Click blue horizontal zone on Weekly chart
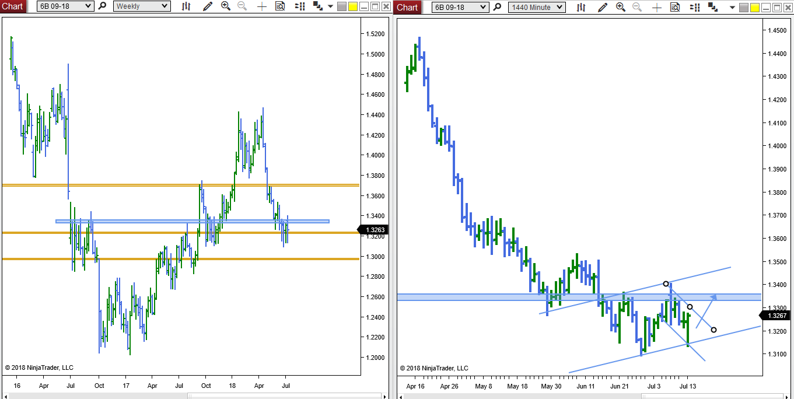Viewport: 794px width, 399px height. point(193,221)
